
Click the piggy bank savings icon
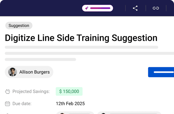8,91
